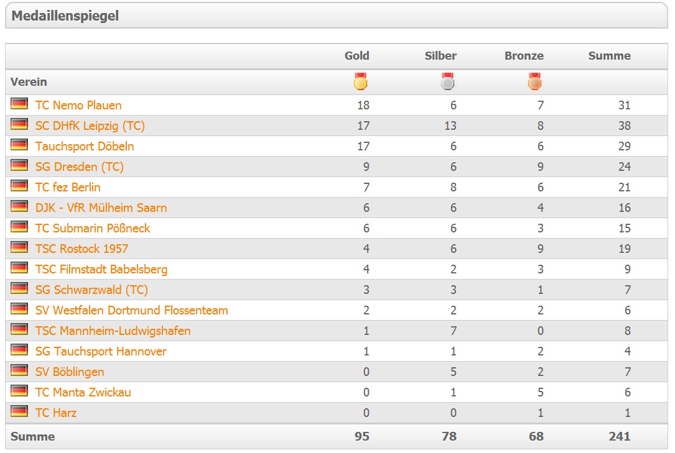Click the flag beside SC DHfK Leipzig
This screenshot has height=453, width=675.
[x=19, y=125]
